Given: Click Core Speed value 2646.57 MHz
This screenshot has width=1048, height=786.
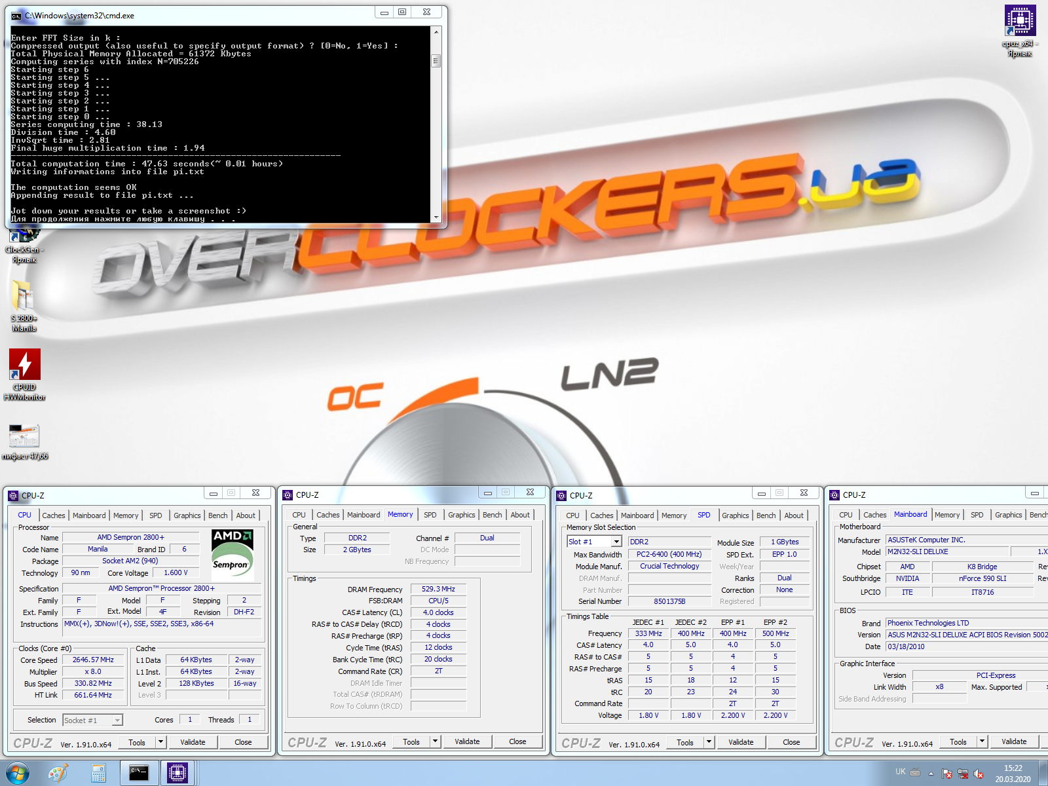Looking at the screenshot, I should pos(93,660).
